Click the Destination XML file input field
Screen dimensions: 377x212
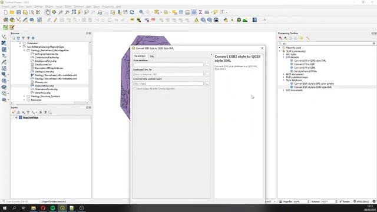[168, 74]
